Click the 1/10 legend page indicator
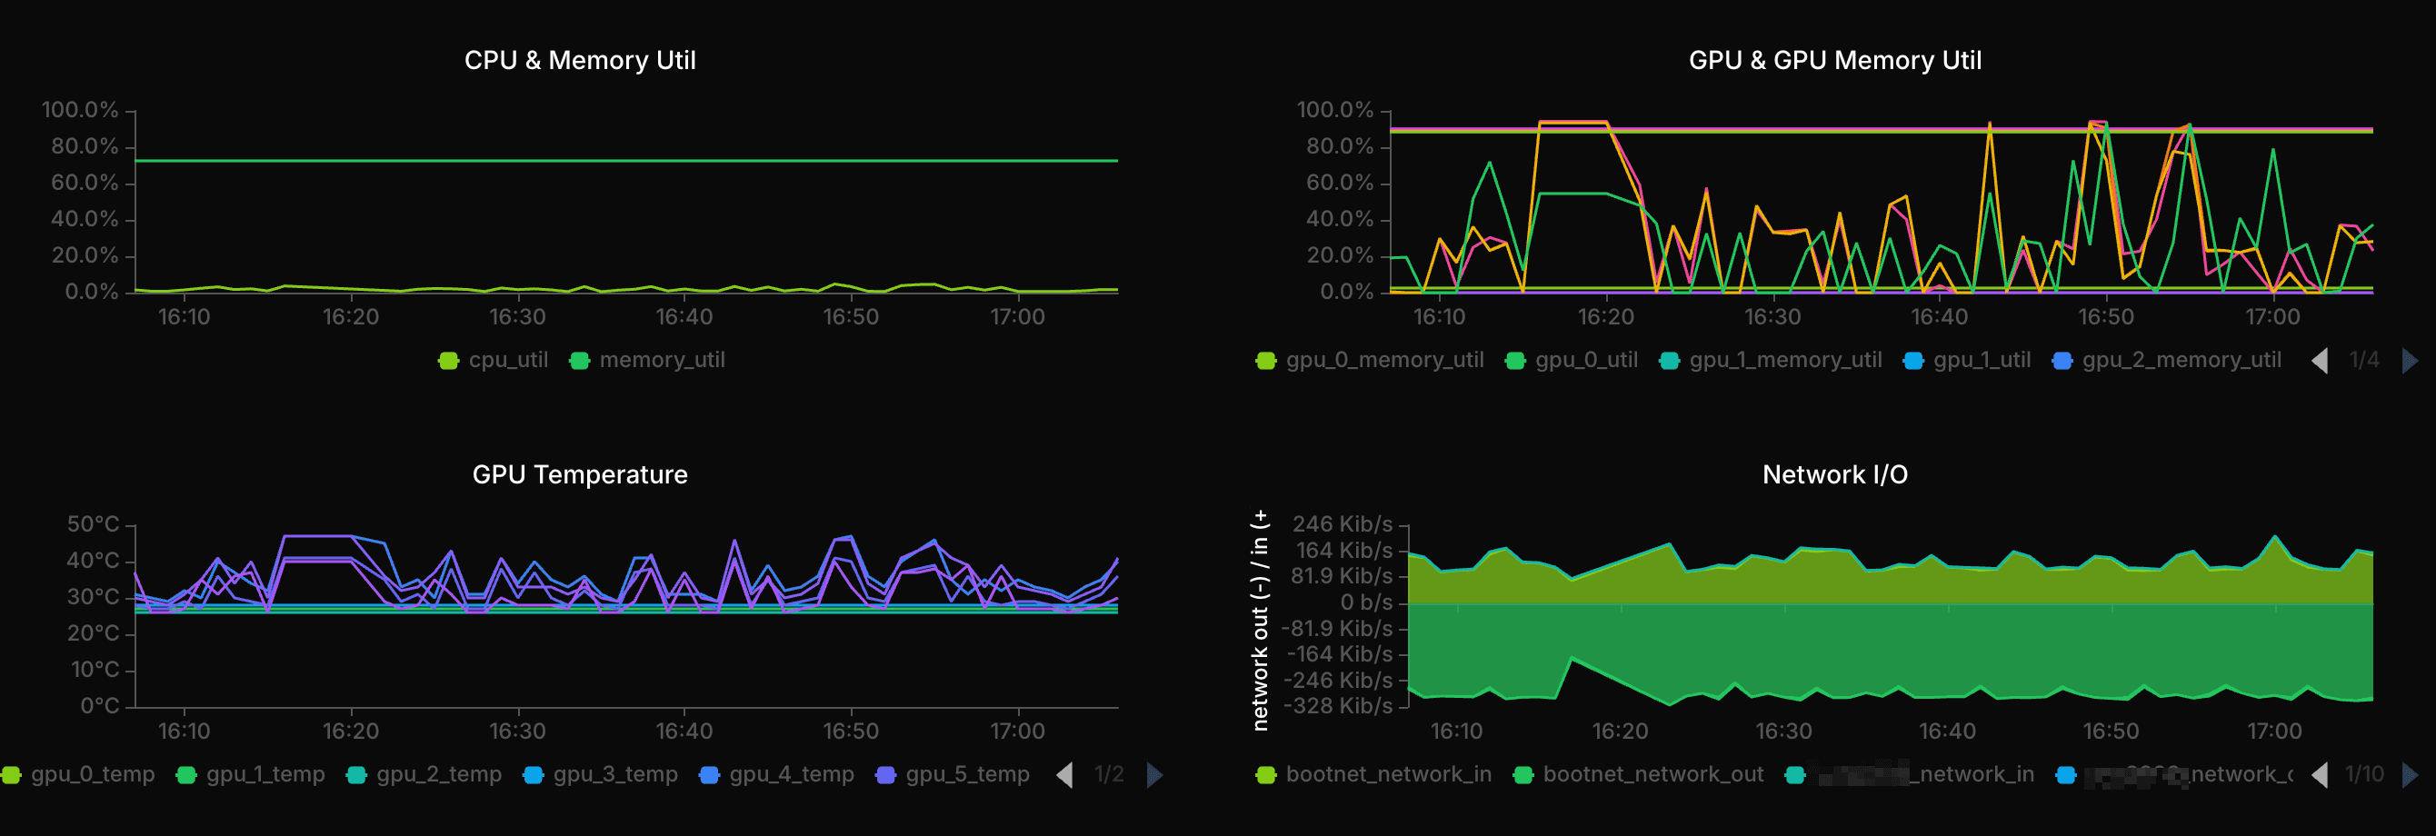This screenshot has width=2436, height=836. [2364, 774]
